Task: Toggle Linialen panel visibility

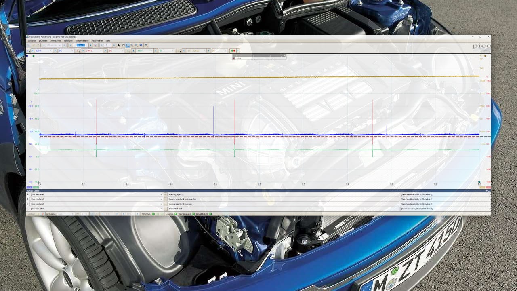Action: [x=176, y=214]
